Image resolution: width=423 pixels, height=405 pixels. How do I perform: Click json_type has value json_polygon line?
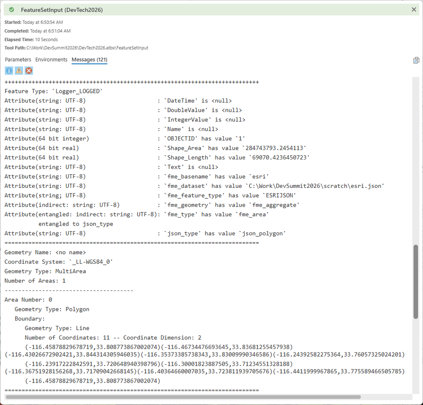point(145,233)
